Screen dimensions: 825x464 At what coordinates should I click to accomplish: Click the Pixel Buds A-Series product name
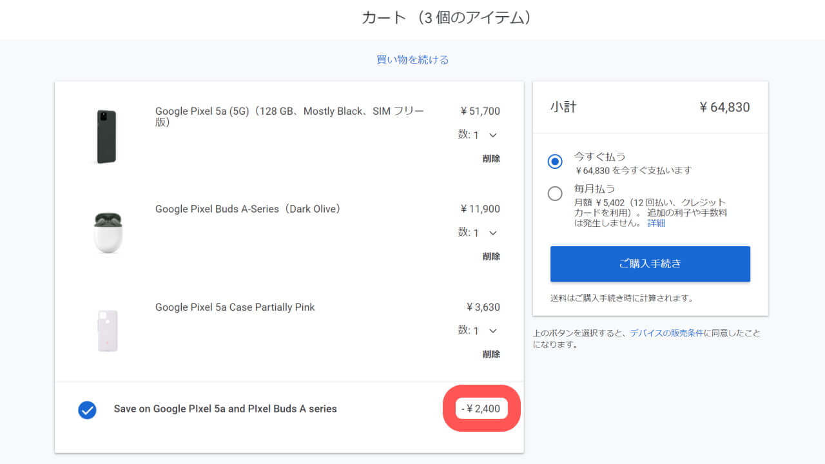247,209
